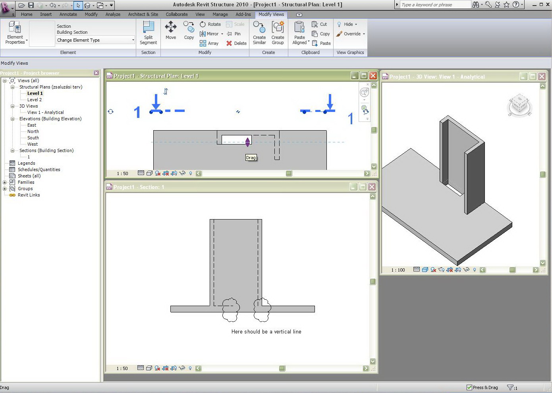Toggle the Press & Drag checkbox

tap(469, 387)
